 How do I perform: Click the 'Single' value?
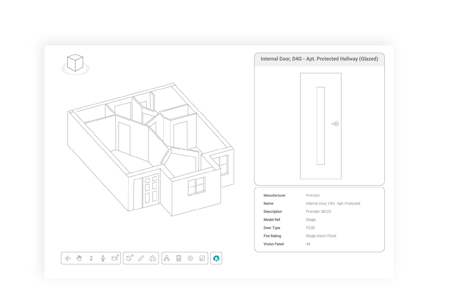click(x=311, y=220)
